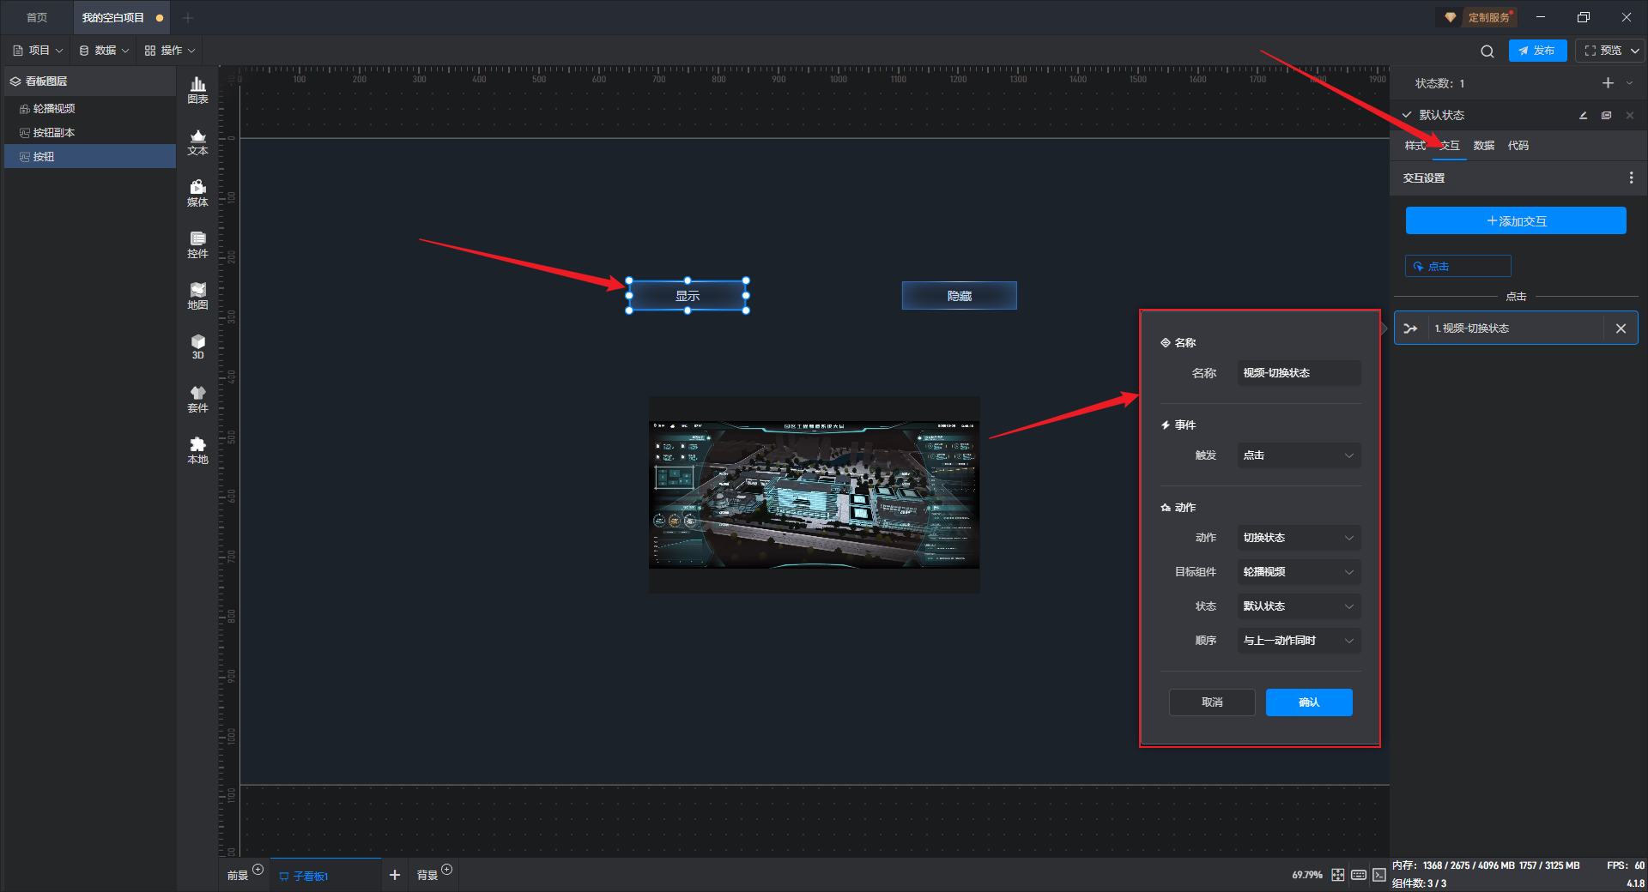This screenshot has width=1648, height=892.
Task: Click the 预览 preview button
Action: 1603,51
